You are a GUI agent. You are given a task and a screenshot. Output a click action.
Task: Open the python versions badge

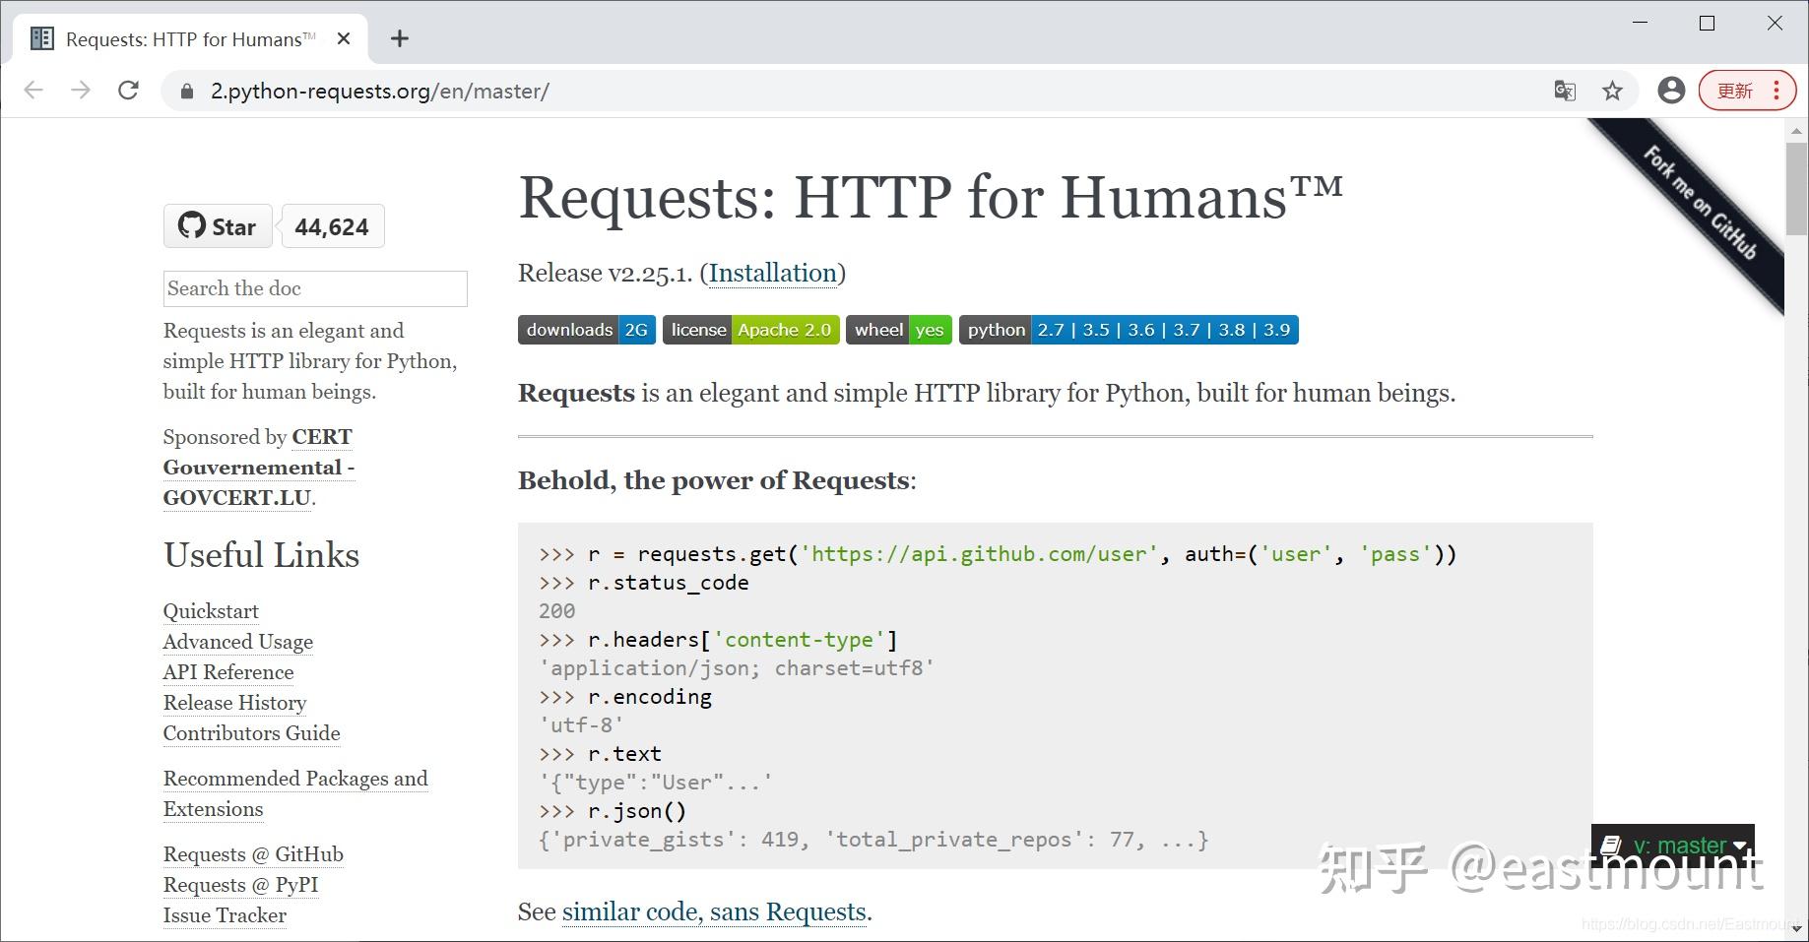pyautogui.click(x=1129, y=330)
